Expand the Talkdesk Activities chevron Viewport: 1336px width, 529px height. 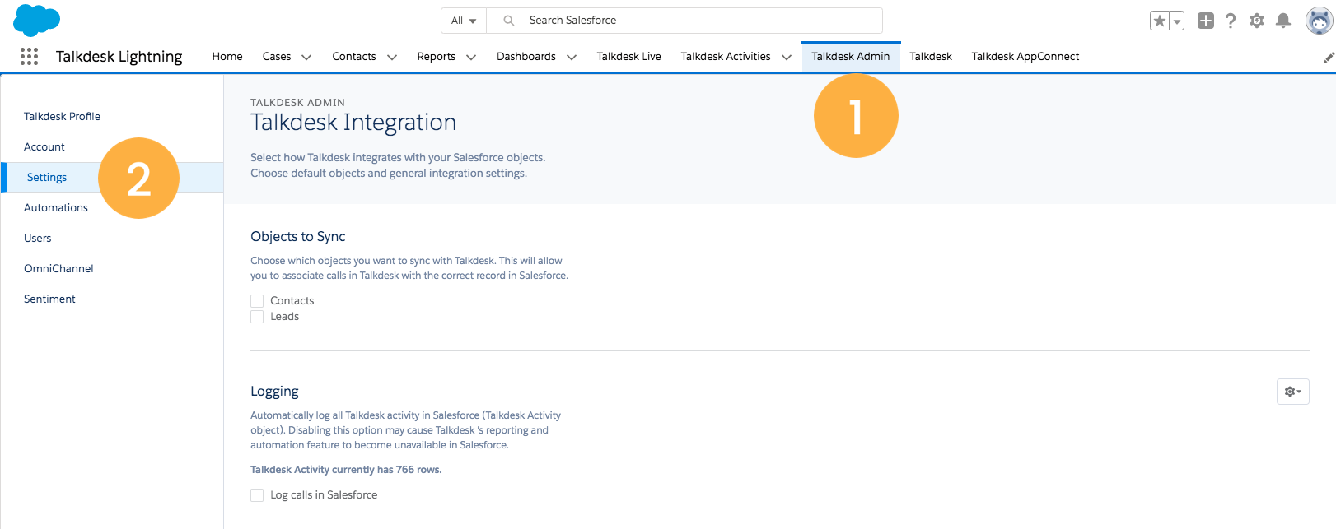(x=787, y=57)
